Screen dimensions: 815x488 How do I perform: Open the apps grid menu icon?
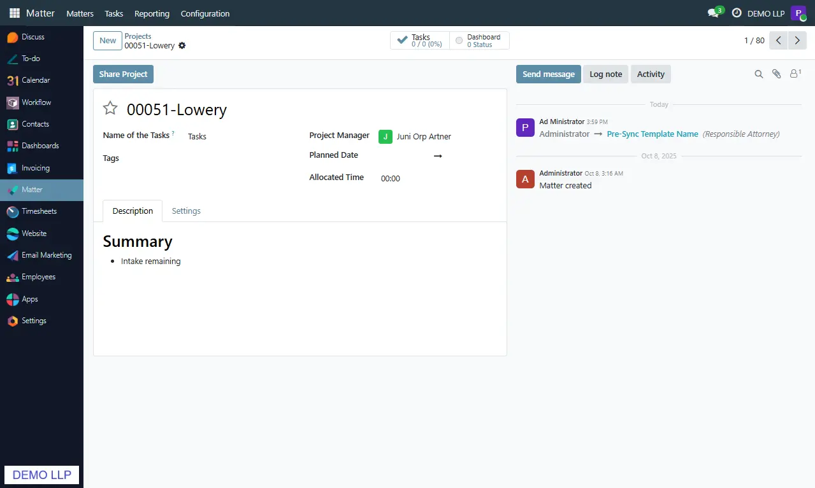click(14, 13)
